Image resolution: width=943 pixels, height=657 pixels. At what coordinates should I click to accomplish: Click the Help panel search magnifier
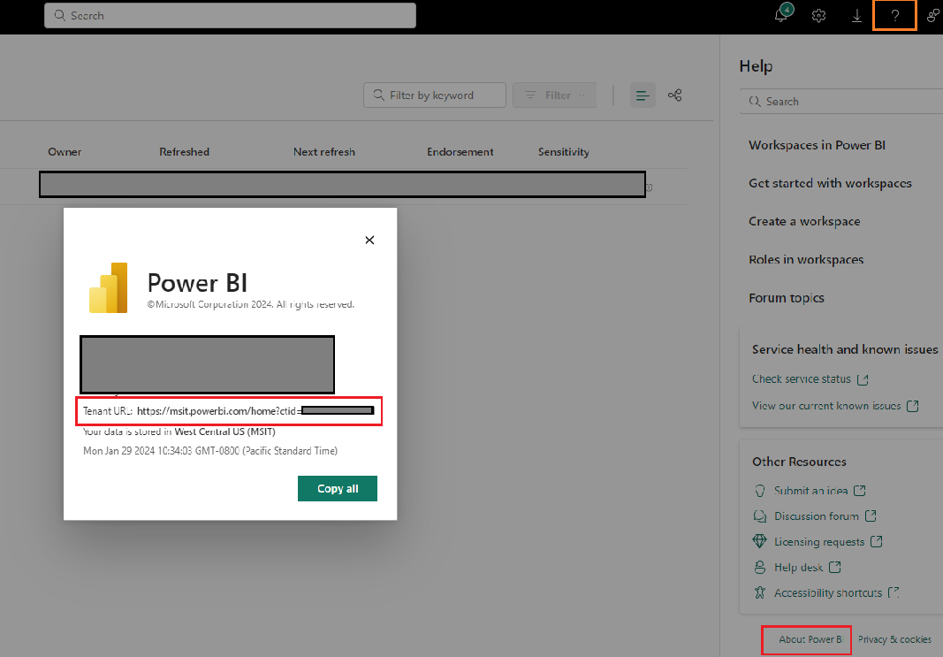[757, 101]
